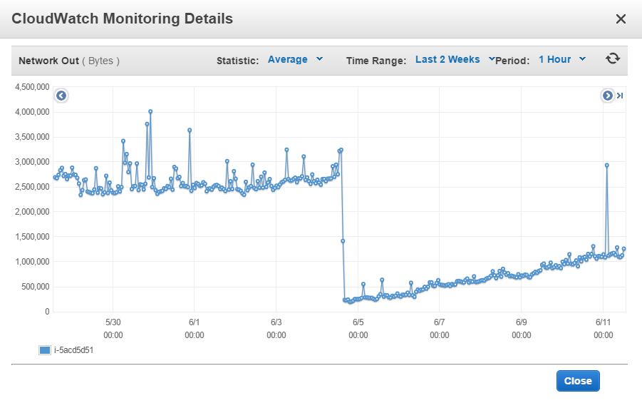Go to previous time range with left arrow
This screenshot has height=403, width=642.
click(x=61, y=96)
